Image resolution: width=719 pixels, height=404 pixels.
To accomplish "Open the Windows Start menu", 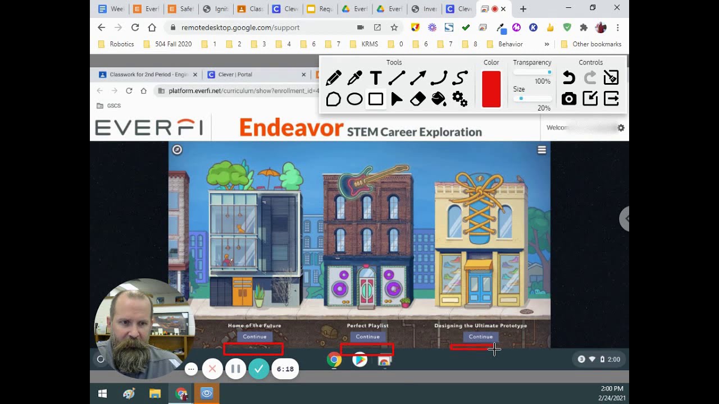I will point(102,394).
